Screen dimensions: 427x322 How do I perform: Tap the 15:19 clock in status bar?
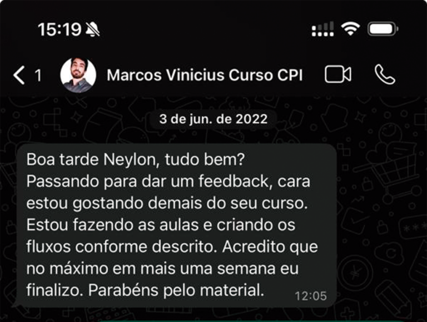pyautogui.click(x=59, y=29)
